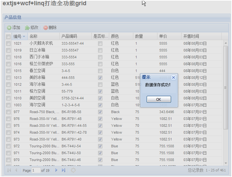This screenshot has height=177, width=232.
Task: Check the row checkbox for 编号 1021
Action: 8,43
